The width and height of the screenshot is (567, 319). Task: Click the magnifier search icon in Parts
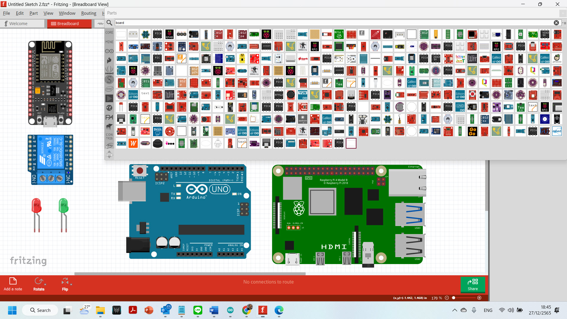109,23
